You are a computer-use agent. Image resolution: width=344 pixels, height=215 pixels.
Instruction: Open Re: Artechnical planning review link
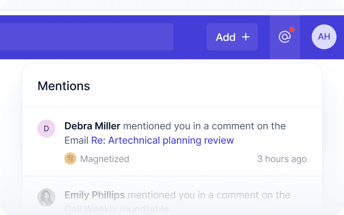[x=162, y=141]
